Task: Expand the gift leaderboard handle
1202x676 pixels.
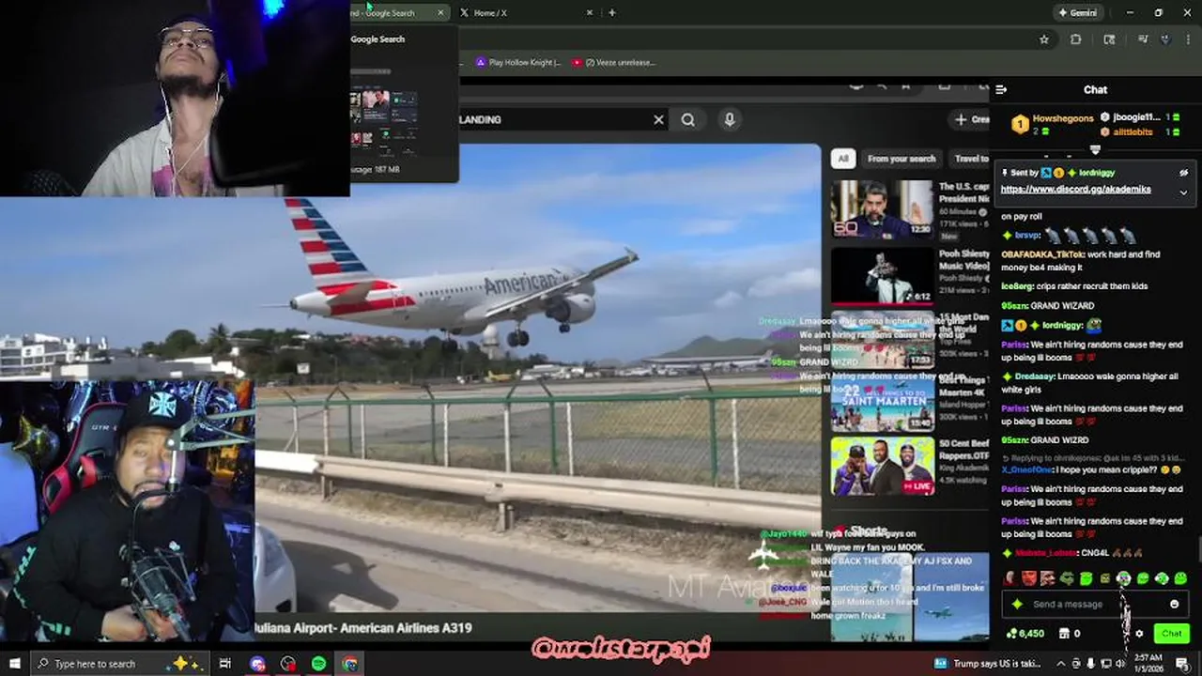Action: (1095, 149)
